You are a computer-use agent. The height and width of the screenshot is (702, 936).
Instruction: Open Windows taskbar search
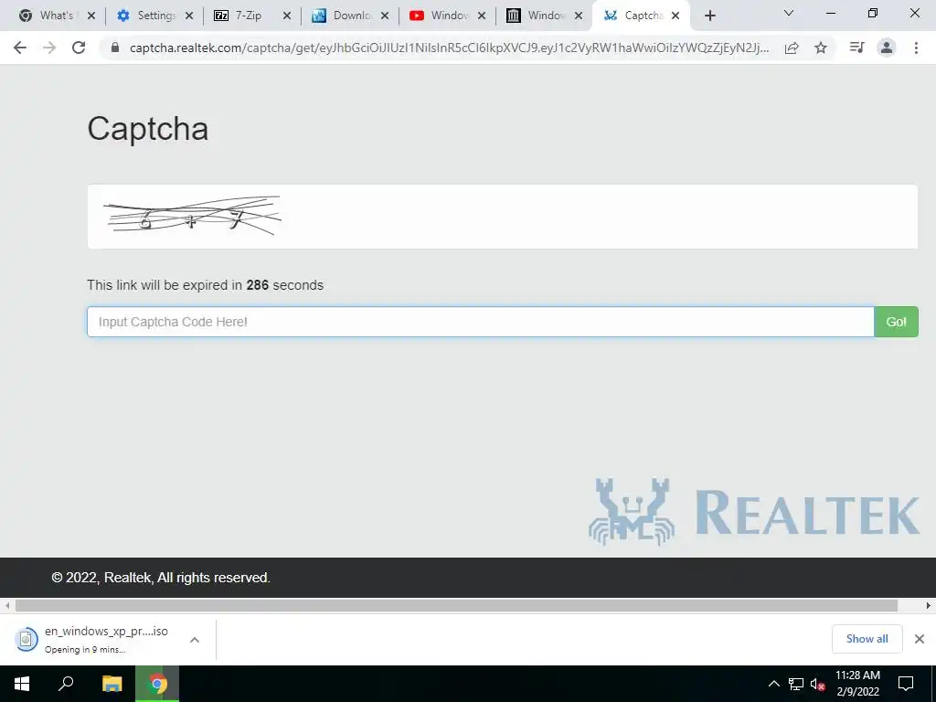pyautogui.click(x=66, y=684)
